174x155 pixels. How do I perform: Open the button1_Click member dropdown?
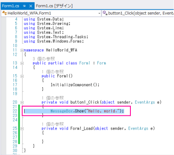pyautogui.click(x=138, y=13)
